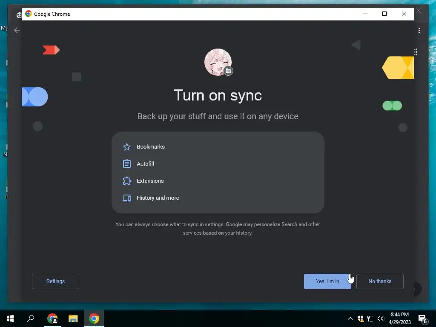Click the Turn on sync heading
This screenshot has width=436, height=327.
click(218, 95)
